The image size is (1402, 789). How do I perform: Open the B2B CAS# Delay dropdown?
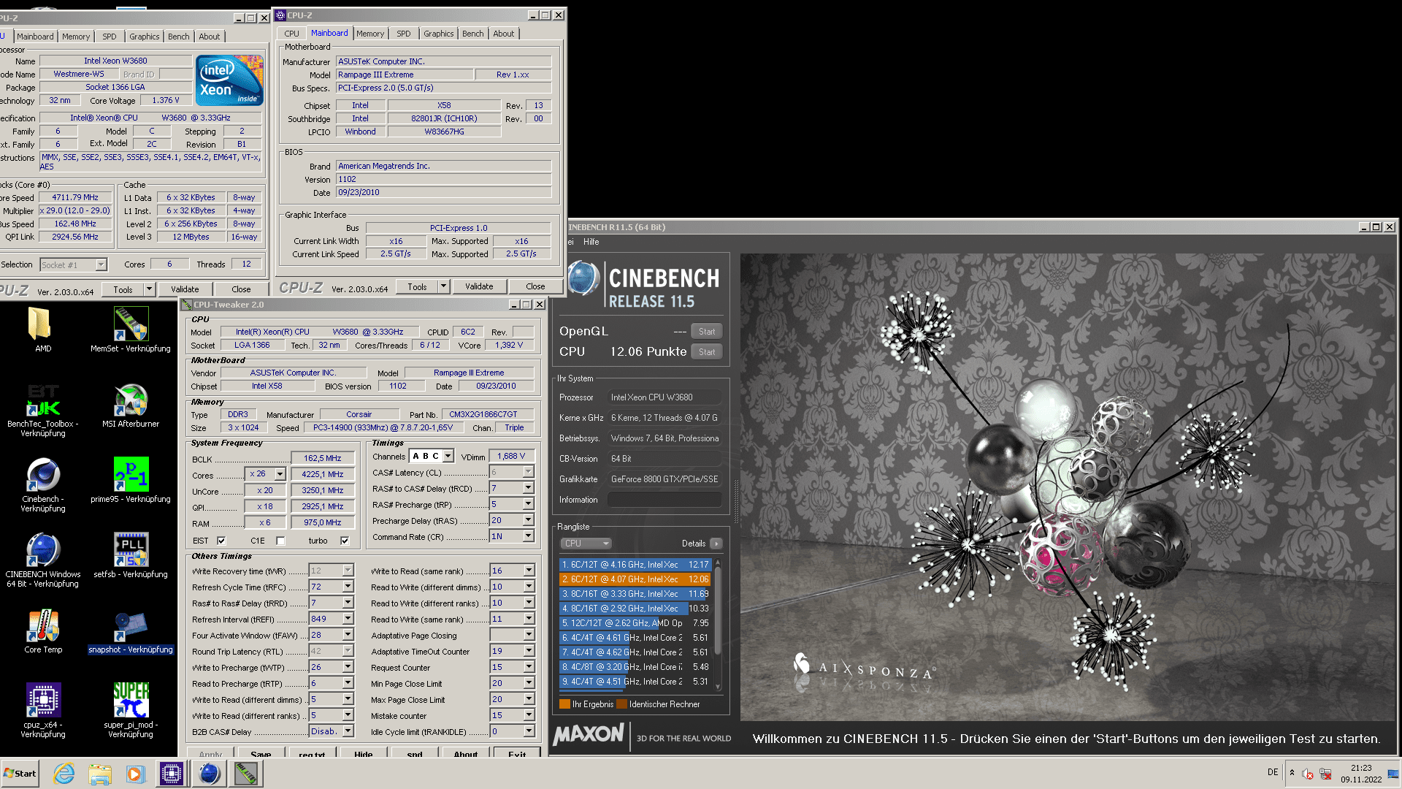point(348,731)
